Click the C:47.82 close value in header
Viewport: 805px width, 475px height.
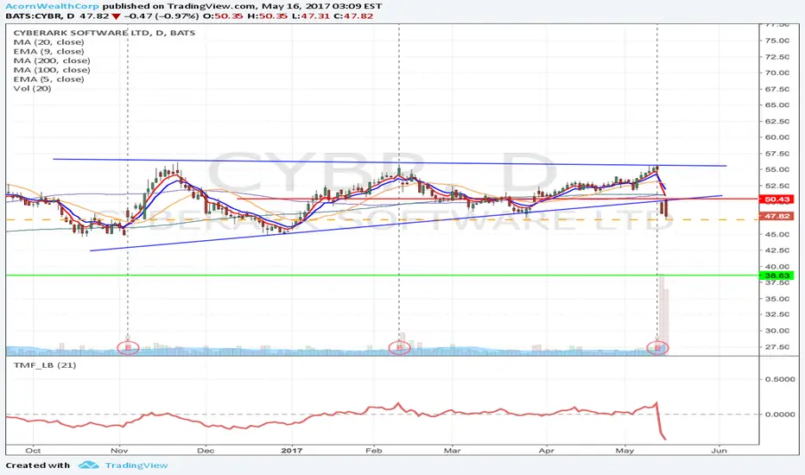(x=355, y=16)
